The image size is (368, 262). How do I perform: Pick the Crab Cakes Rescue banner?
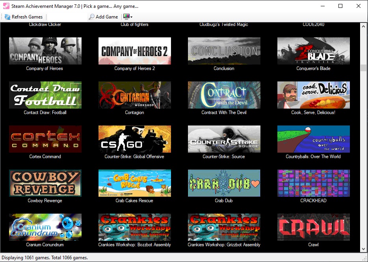[135, 183]
